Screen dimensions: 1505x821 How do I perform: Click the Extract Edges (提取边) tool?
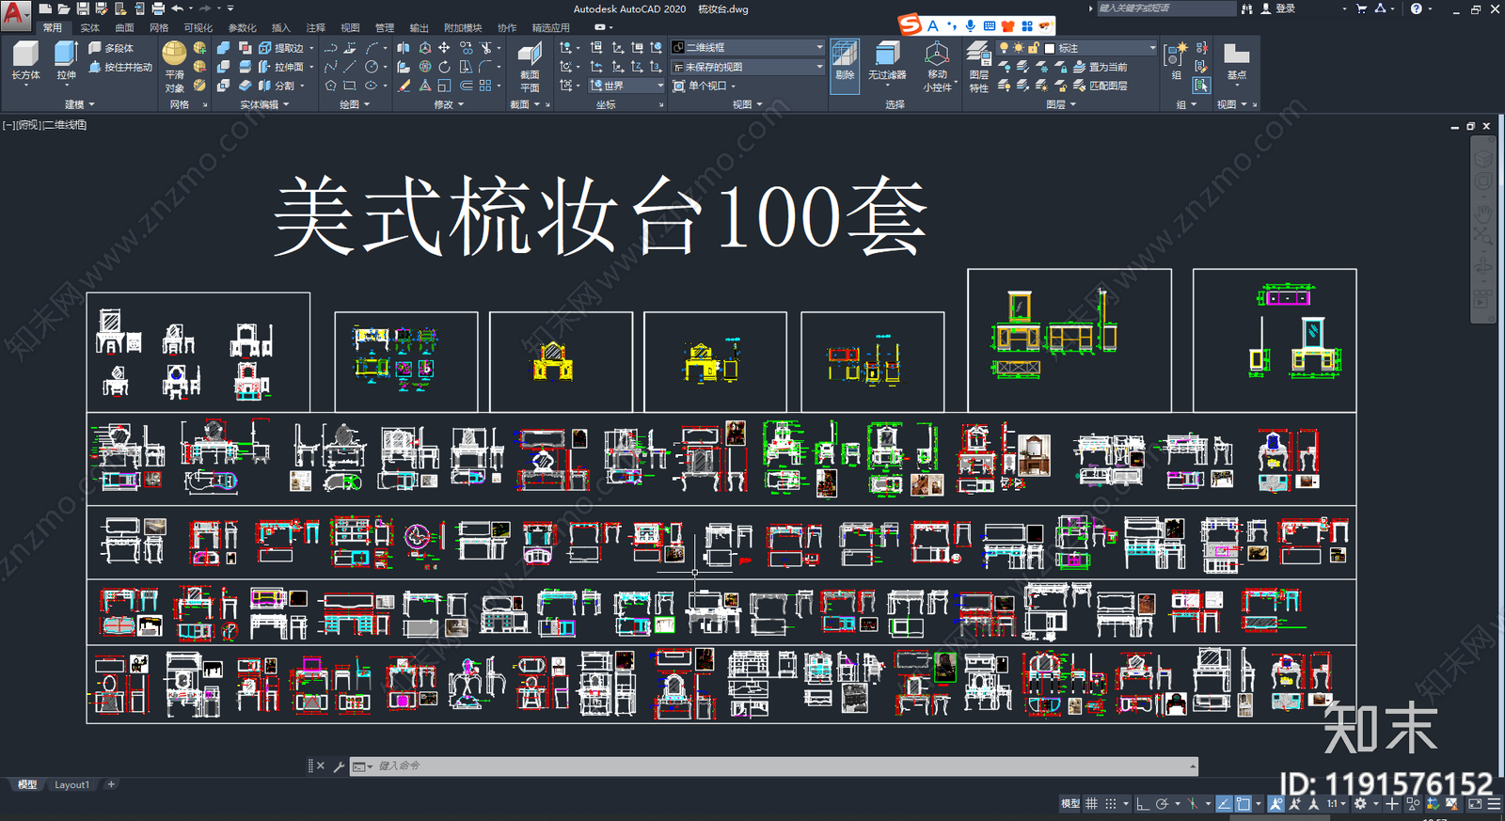point(280,48)
